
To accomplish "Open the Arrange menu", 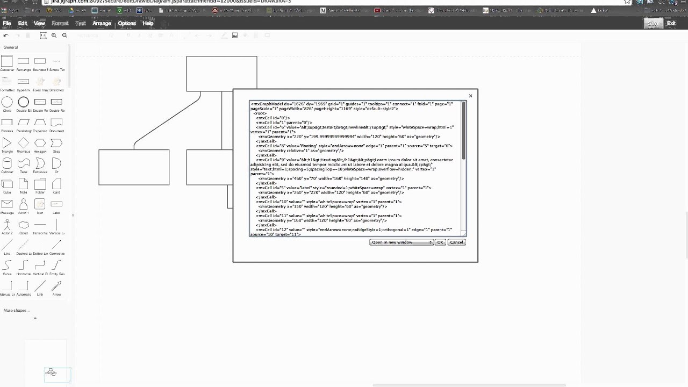I will [102, 23].
